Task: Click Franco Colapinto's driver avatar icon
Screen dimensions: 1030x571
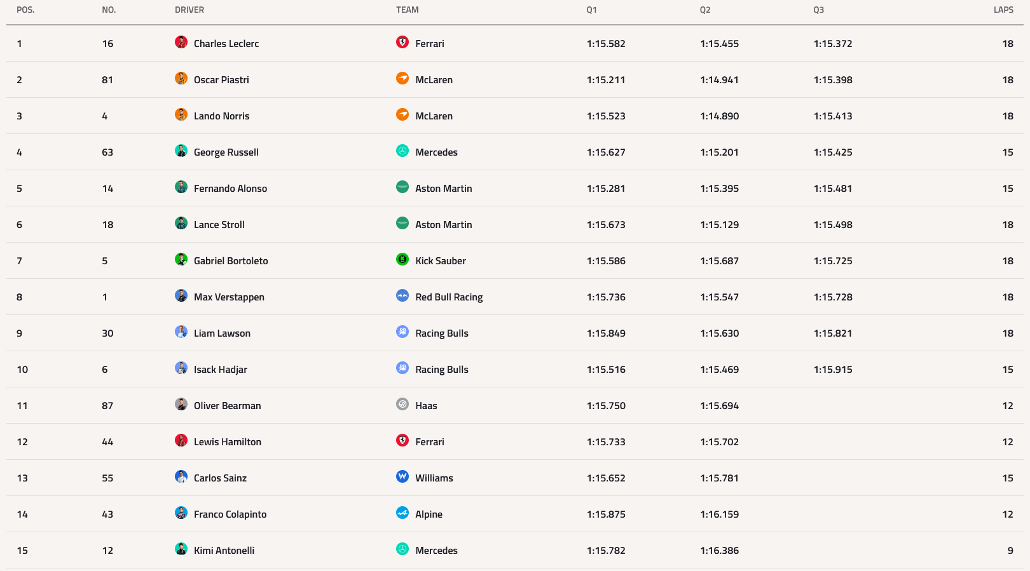Action: coord(181,513)
